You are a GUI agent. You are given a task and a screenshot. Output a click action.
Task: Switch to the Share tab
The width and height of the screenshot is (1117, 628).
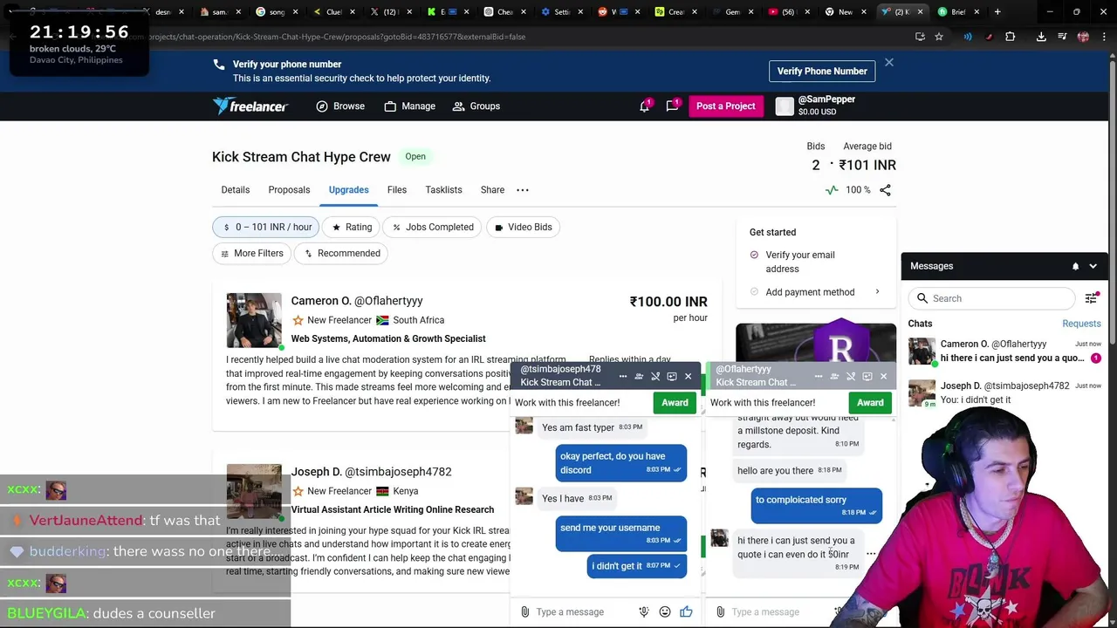tap(492, 189)
